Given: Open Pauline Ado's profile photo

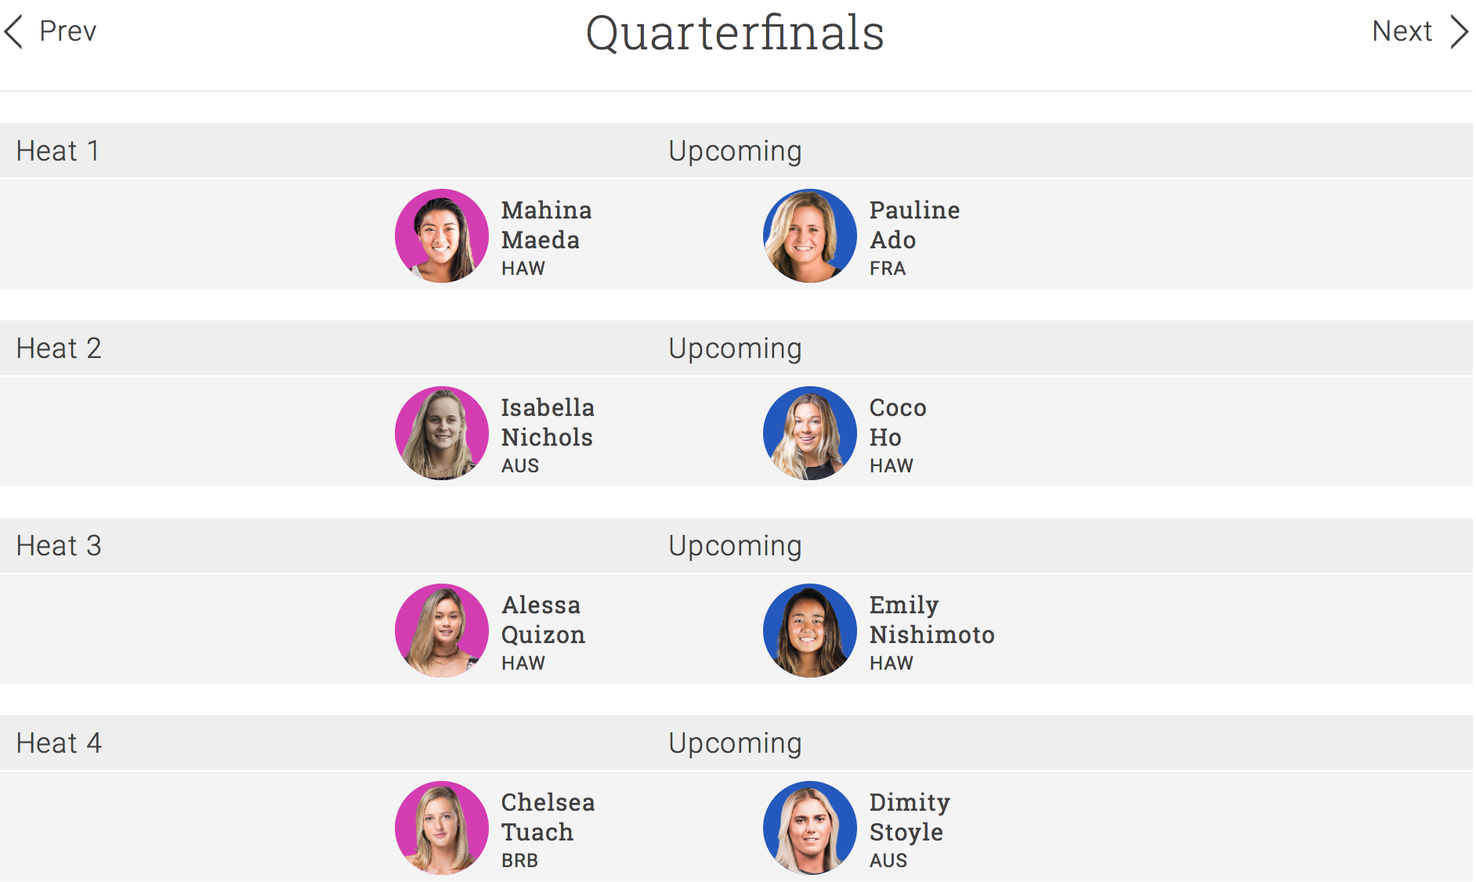Looking at the screenshot, I should [810, 236].
